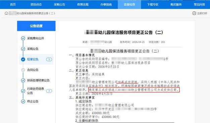Click 采购公告 step check icon

(23, 49)
